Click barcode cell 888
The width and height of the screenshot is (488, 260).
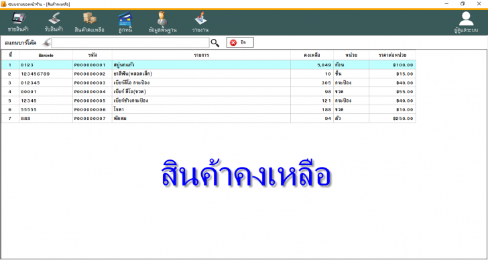[x=46, y=119]
